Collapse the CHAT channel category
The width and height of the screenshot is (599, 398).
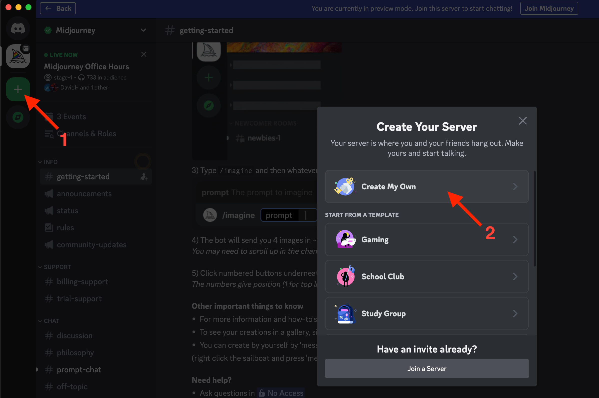pyautogui.click(x=51, y=321)
